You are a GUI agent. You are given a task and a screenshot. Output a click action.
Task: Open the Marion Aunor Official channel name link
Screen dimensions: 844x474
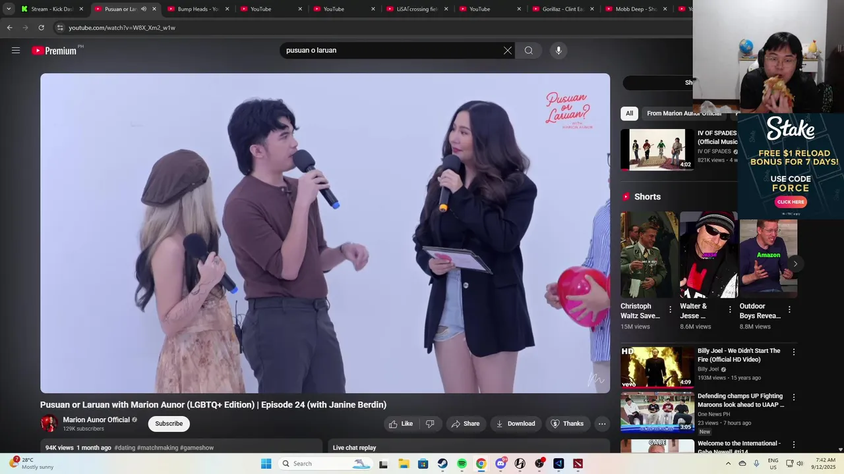[96, 419]
